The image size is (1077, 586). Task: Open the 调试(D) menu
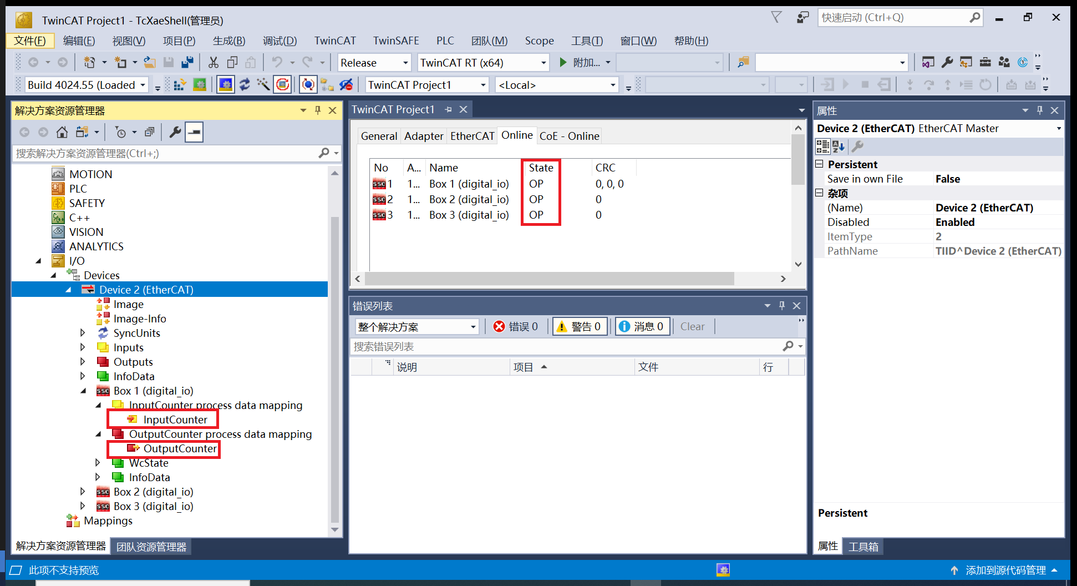tap(280, 41)
